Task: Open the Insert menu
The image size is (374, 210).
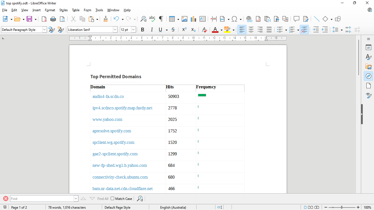Action: tap(36, 10)
